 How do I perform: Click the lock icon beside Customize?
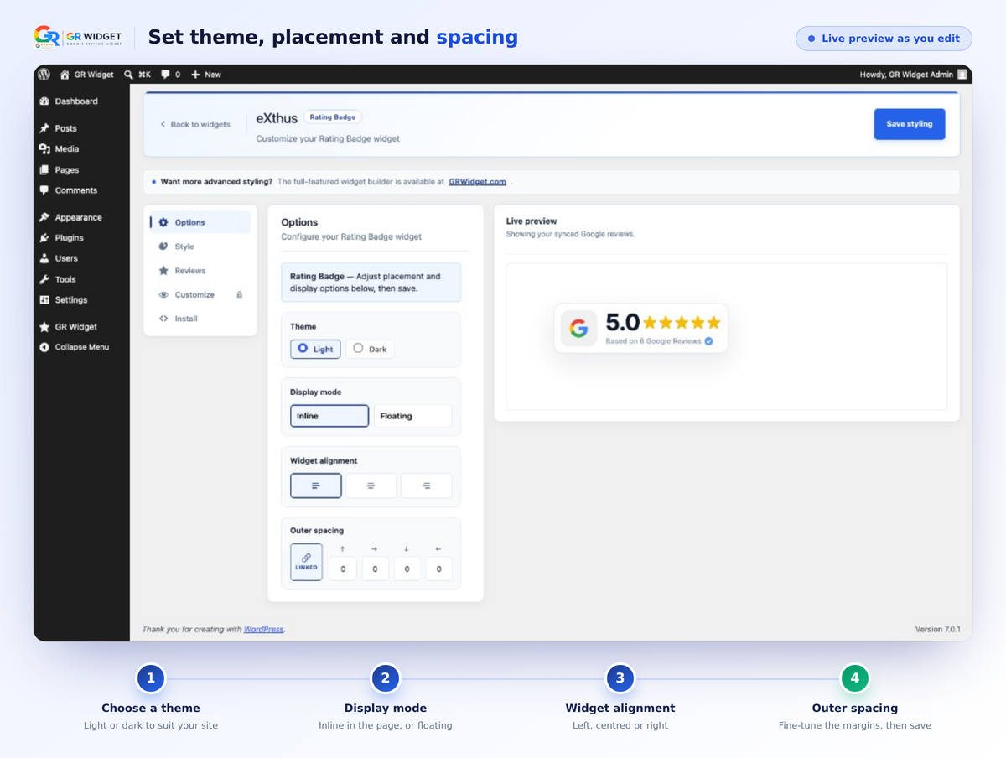(240, 295)
